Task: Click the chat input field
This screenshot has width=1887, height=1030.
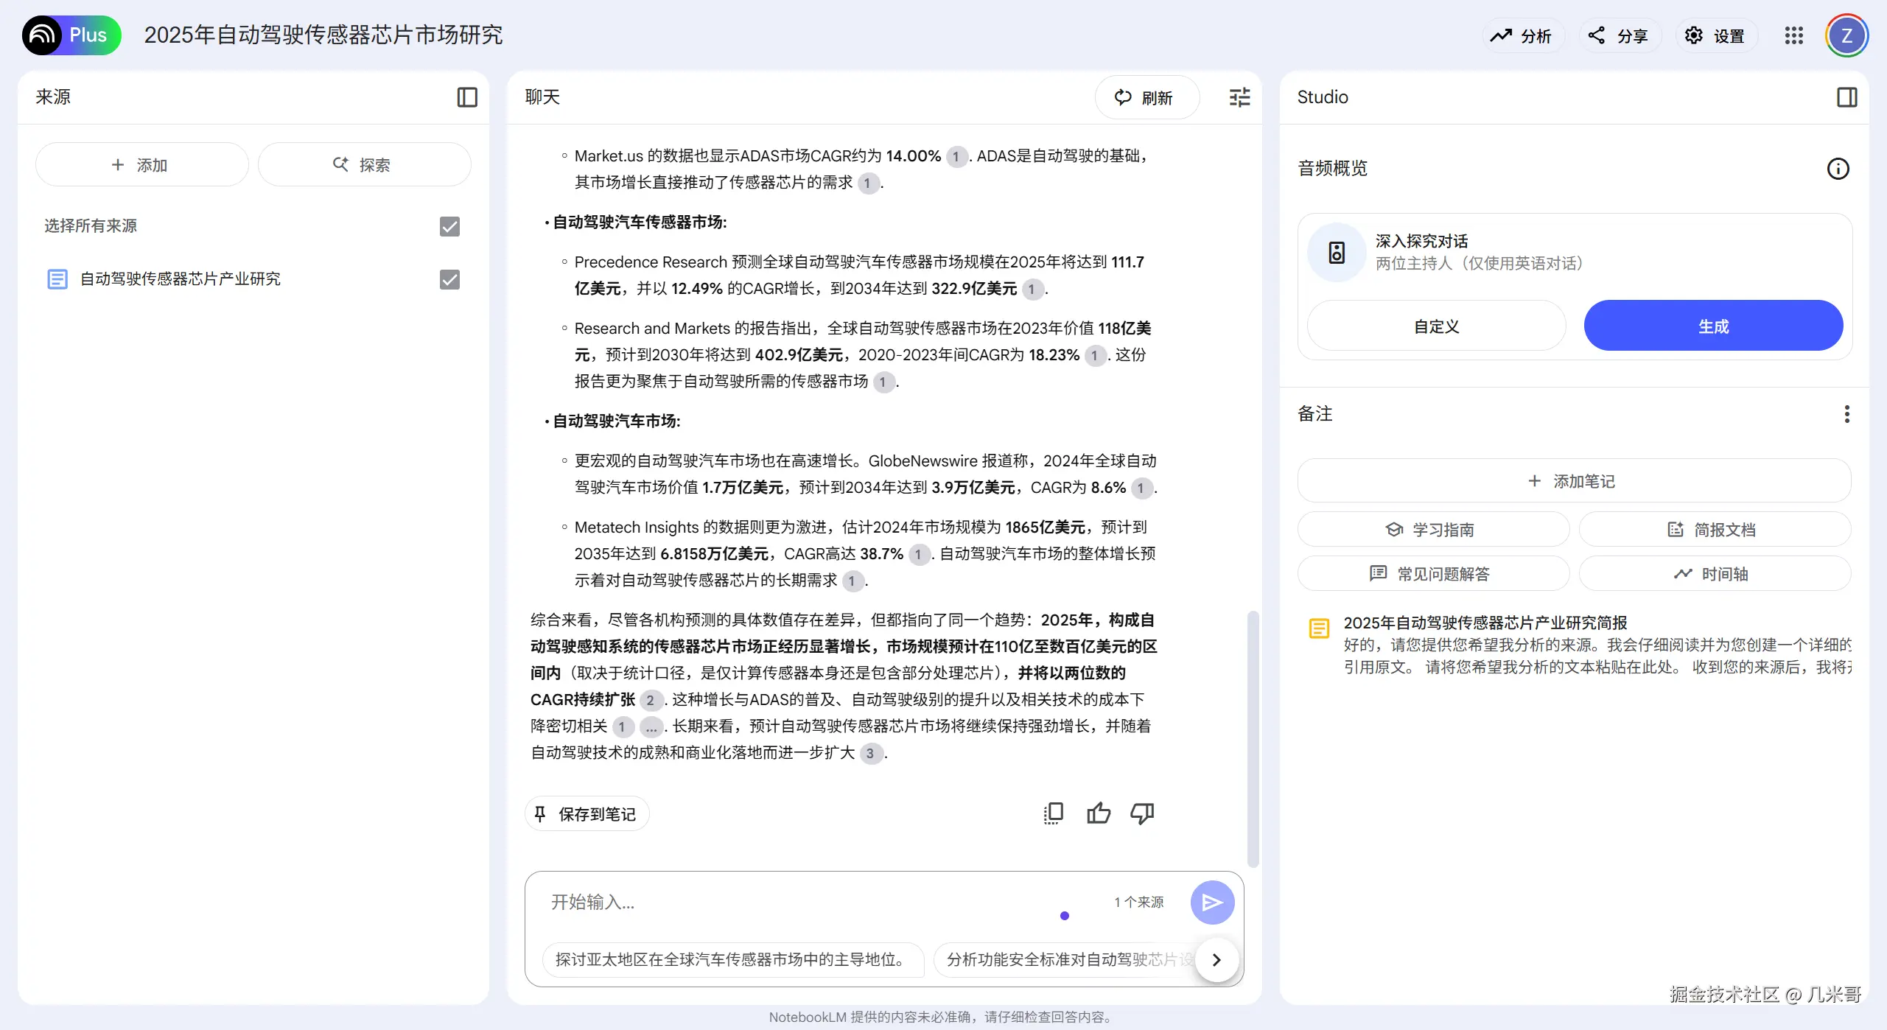Action: [737, 901]
